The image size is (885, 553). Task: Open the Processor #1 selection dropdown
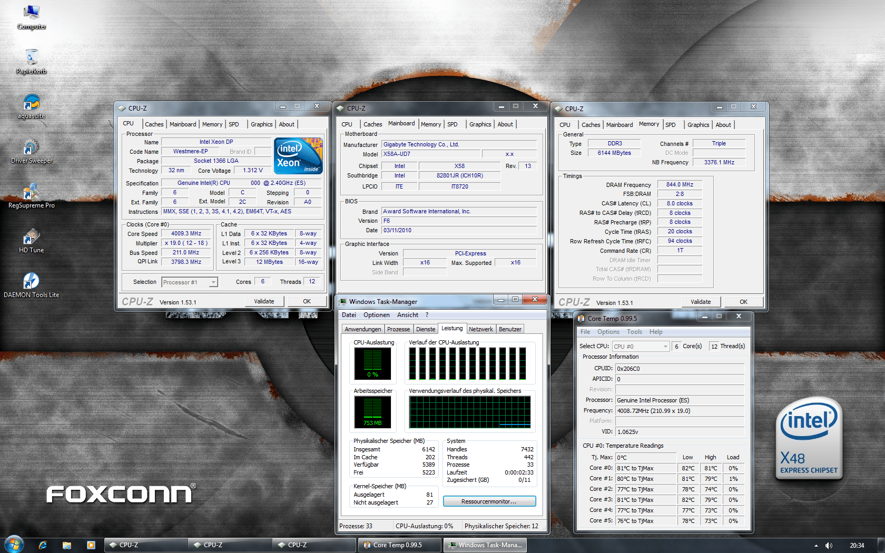tap(190, 282)
